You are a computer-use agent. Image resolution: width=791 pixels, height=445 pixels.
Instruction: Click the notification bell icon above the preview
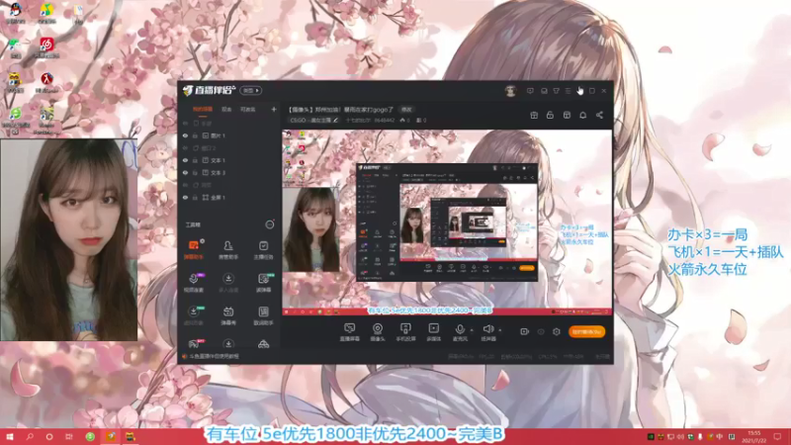click(x=582, y=115)
